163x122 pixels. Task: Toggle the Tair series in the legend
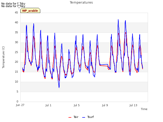73,117
